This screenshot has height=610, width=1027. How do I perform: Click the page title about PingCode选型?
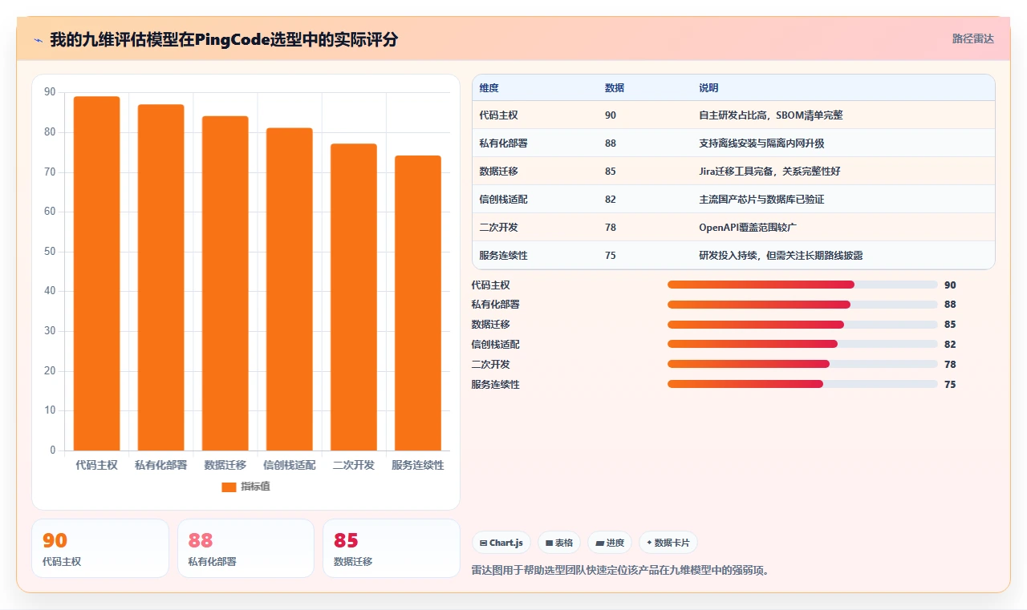(223, 39)
